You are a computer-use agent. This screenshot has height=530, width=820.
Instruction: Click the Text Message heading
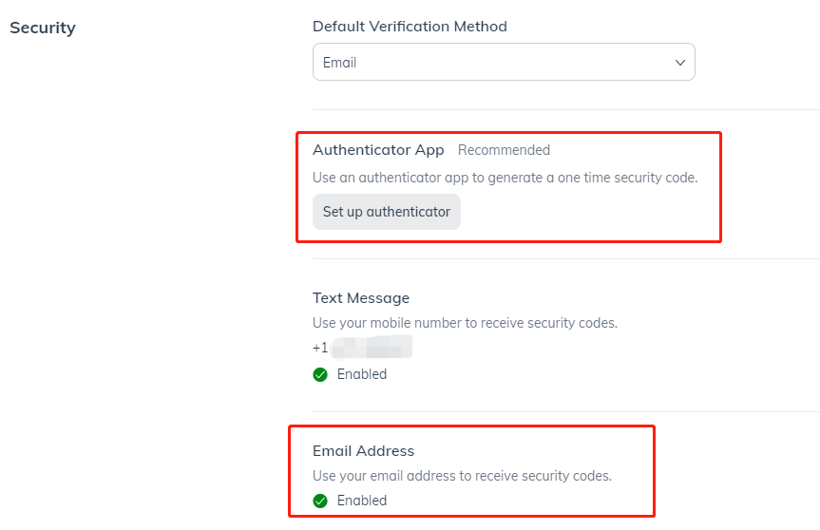click(x=361, y=298)
